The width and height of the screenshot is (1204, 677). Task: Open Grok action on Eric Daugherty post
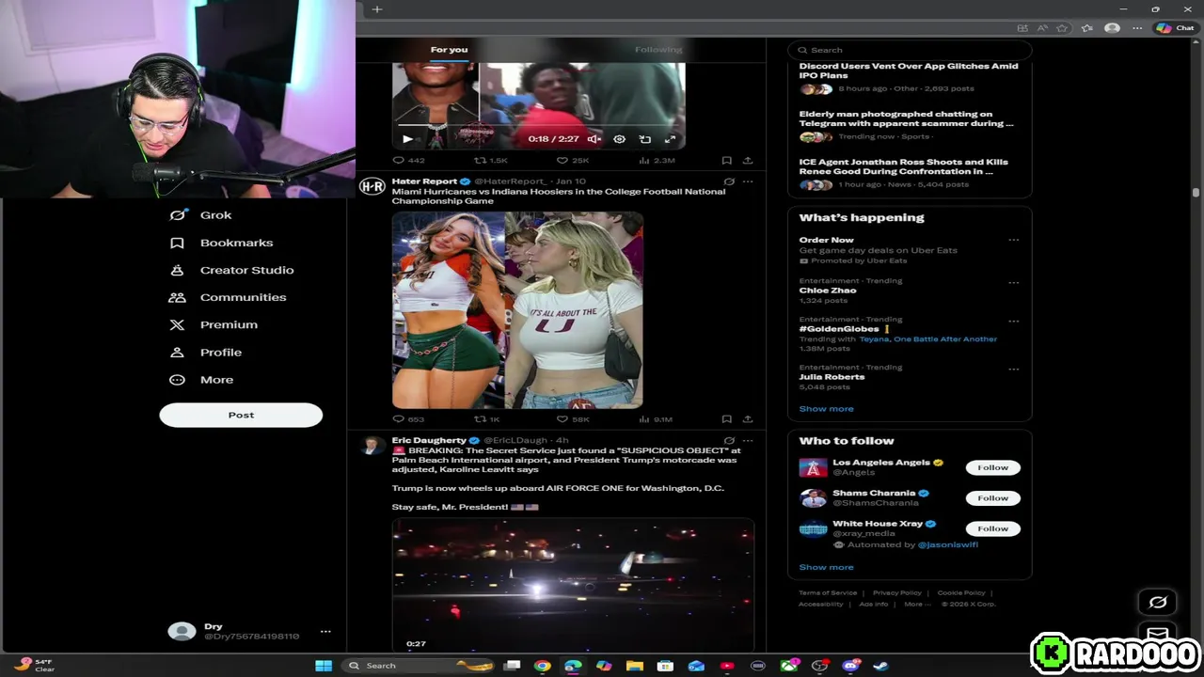[x=729, y=440]
